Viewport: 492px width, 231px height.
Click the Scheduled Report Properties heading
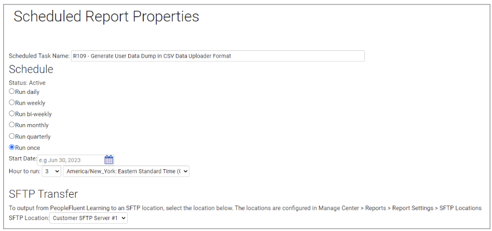click(106, 16)
